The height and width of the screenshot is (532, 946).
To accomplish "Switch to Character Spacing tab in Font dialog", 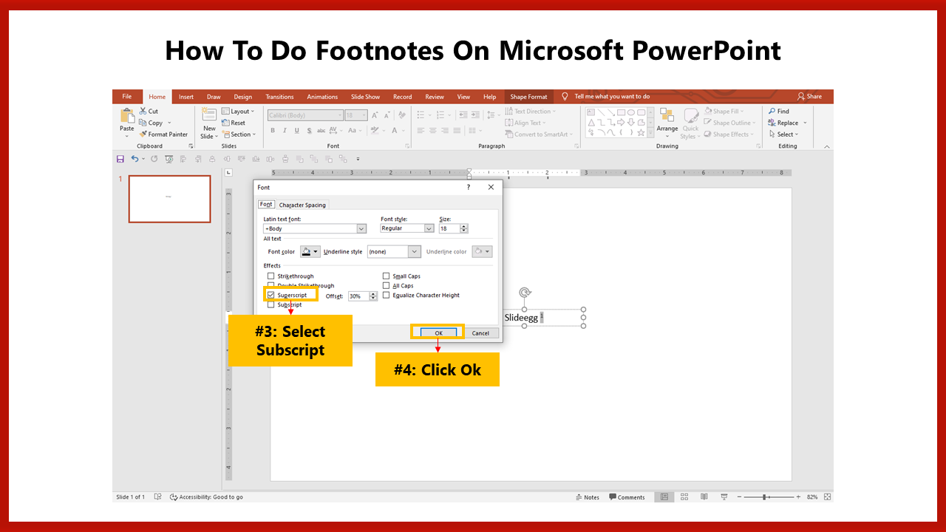I will coord(302,205).
